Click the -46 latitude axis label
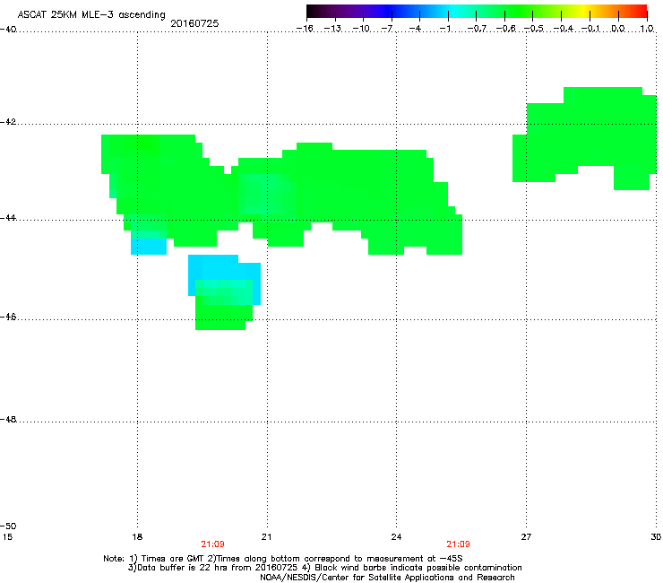 coord(8,318)
